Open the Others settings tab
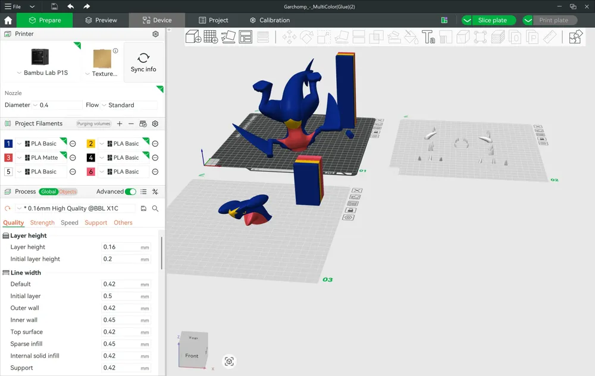Viewport: 595px width, 376px height. point(123,223)
